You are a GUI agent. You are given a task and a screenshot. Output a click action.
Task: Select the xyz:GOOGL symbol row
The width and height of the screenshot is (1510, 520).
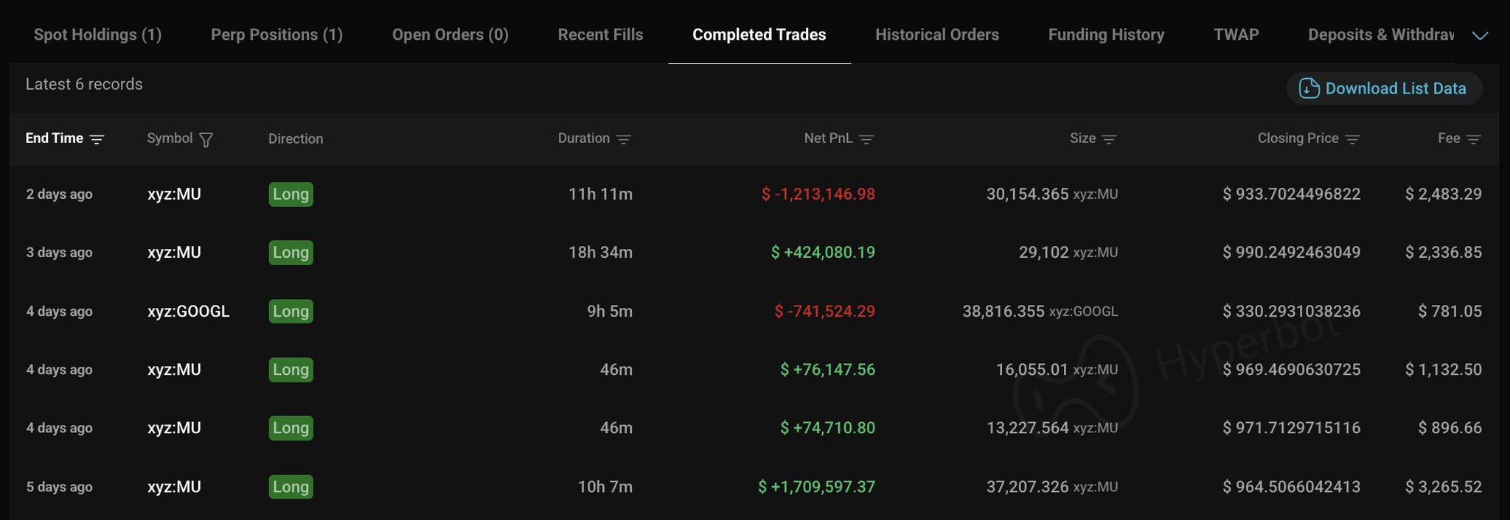coord(754,311)
